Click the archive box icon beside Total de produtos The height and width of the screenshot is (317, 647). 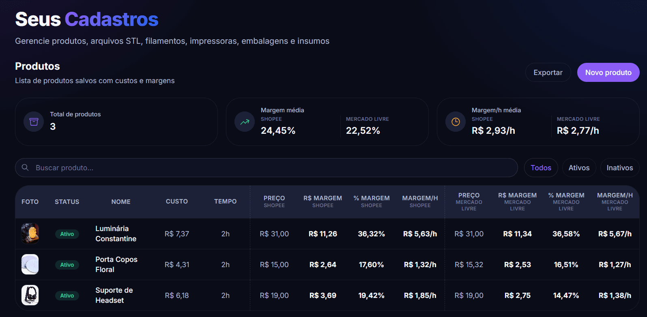pyautogui.click(x=34, y=122)
